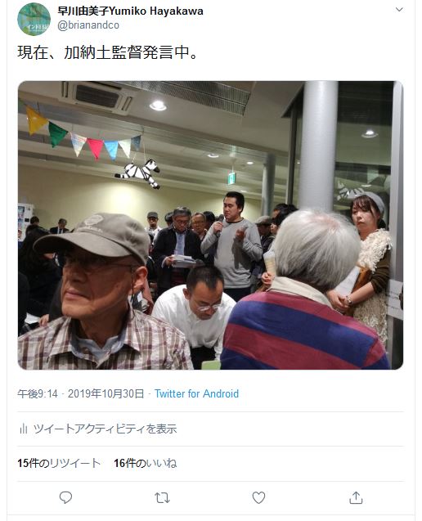Expand the tweet options chevron menu
Screen dimensions: 422x521
coord(399,9)
